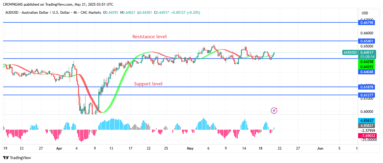This screenshot has height=163, width=383.
Task: Click the high value H0.64521 in legend
Action: (x=128, y=13)
